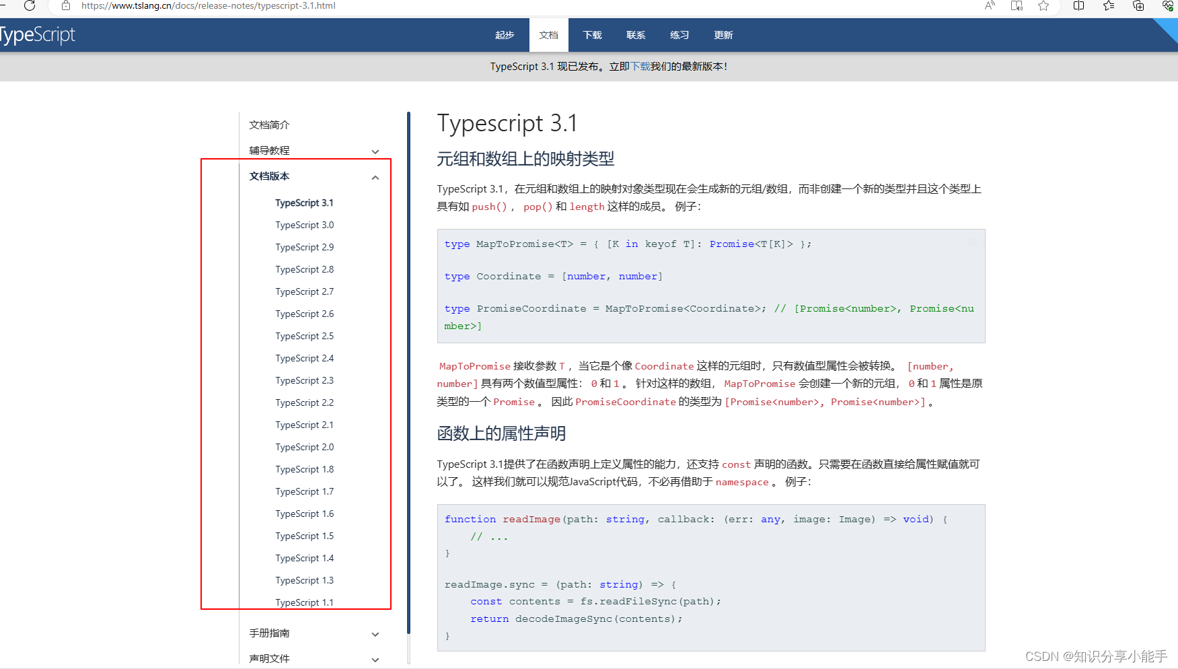Enter Immersive Reader mode

click(1017, 5)
